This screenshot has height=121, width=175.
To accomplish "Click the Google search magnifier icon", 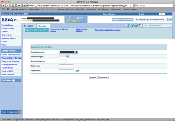I will [136, 6].
